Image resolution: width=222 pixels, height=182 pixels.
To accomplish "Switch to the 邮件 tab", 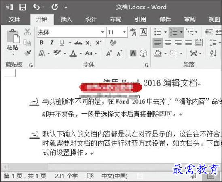I will point(165,19).
